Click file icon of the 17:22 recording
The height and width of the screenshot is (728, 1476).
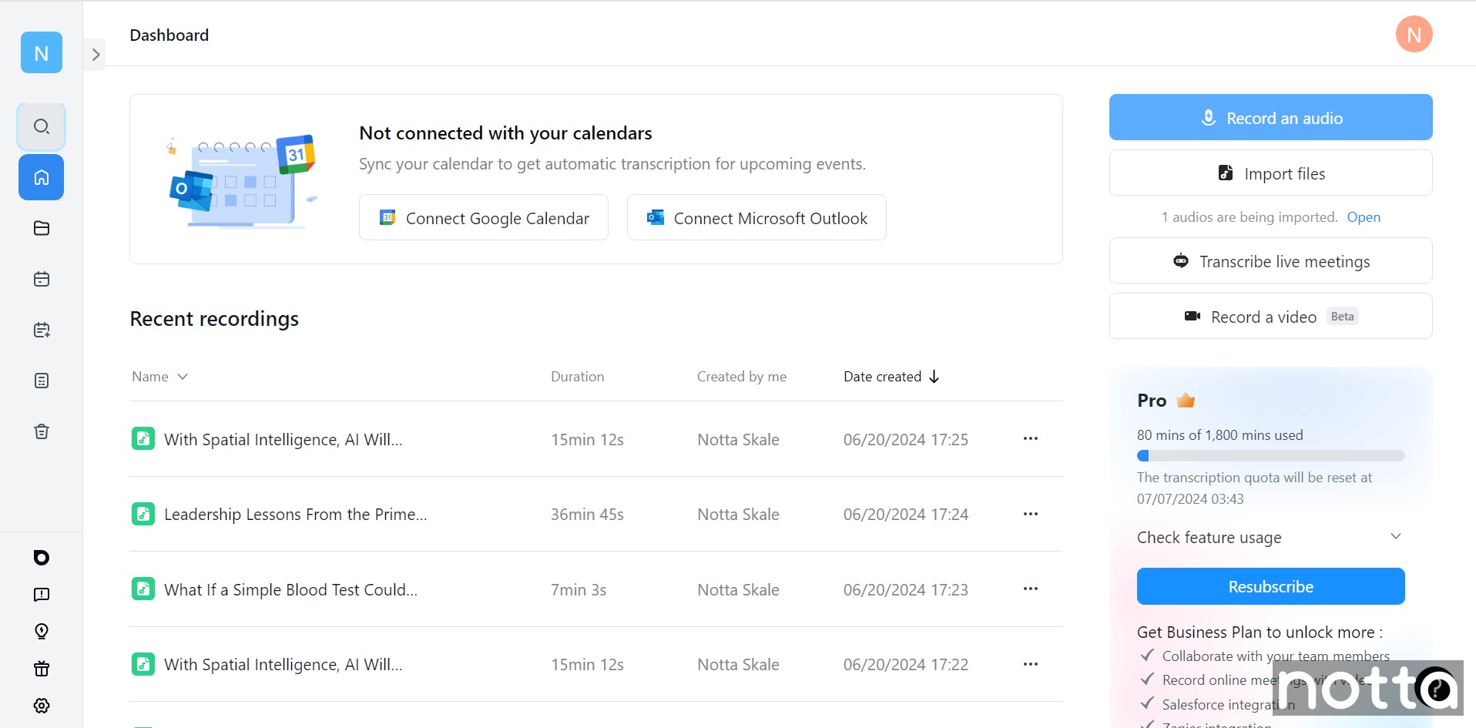tap(143, 664)
